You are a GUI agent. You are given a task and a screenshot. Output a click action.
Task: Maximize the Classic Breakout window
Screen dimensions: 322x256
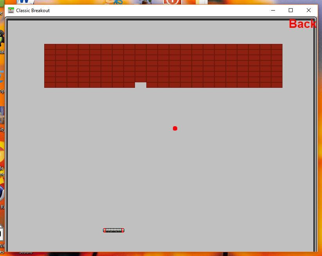click(291, 10)
